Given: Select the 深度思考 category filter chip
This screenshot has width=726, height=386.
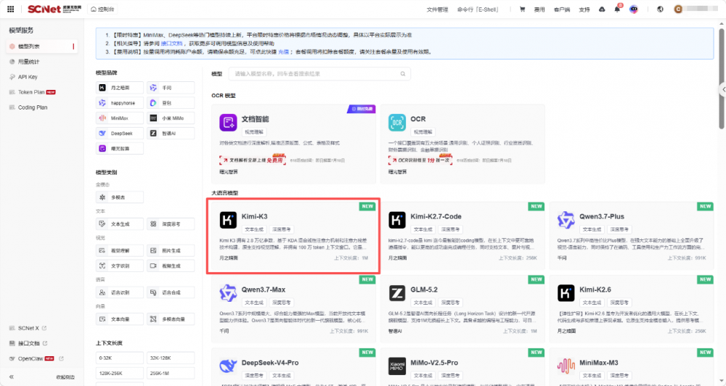Looking at the screenshot, I should pyautogui.click(x=171, y=224).
